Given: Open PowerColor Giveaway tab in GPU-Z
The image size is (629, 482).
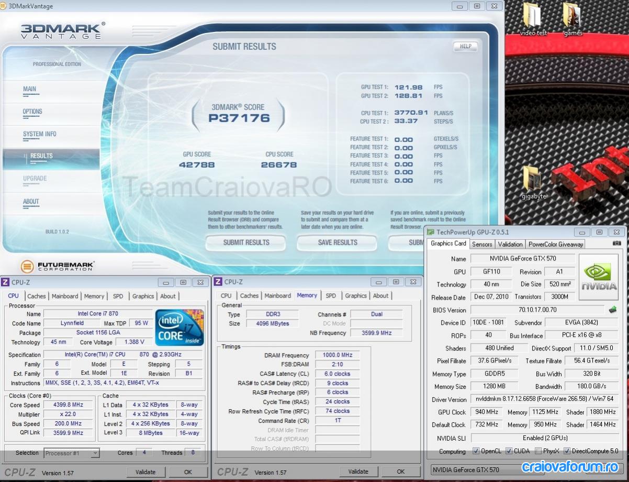Looking at the screenshot, I should [x=556, y=244].
